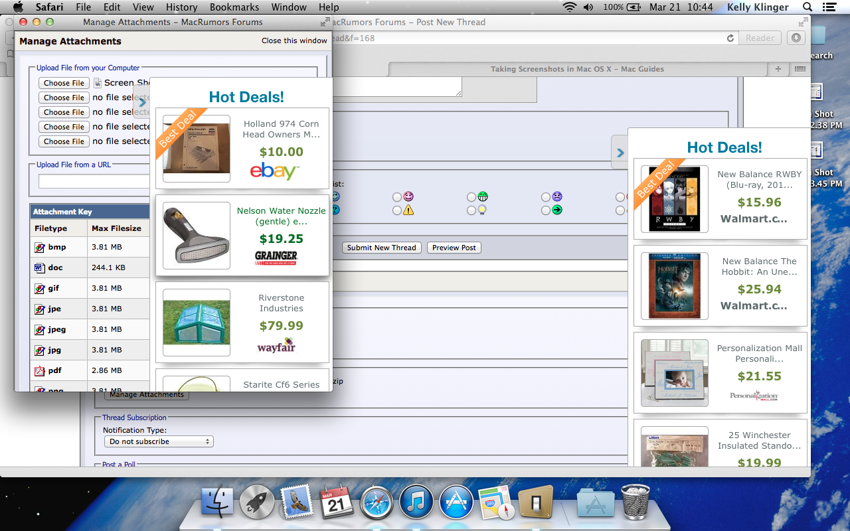Image resolution: width=850 pixels, height=531 pixels.
Task: Click the Kelly Klinger user menu
Action: 758,7
